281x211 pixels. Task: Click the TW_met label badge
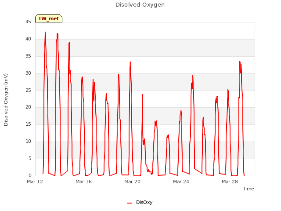[49, 18]
